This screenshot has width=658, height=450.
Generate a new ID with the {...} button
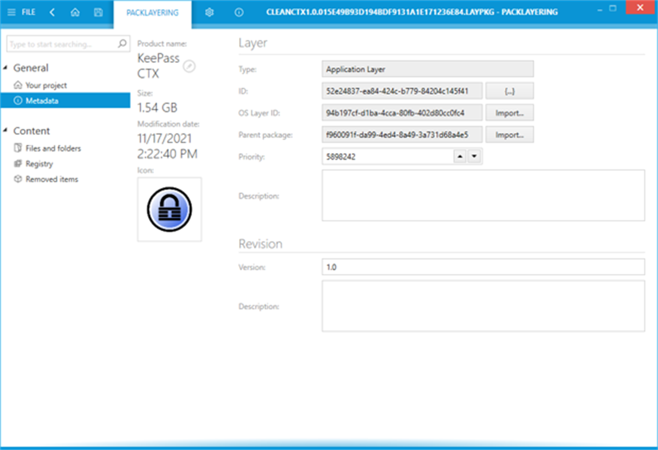click(x=509, y=91)
